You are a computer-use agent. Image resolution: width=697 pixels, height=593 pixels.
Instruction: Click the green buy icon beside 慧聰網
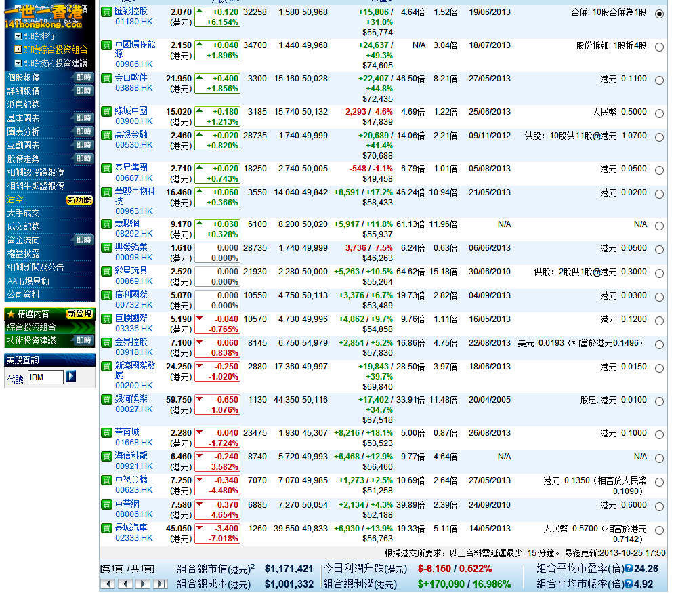(106, 224)
